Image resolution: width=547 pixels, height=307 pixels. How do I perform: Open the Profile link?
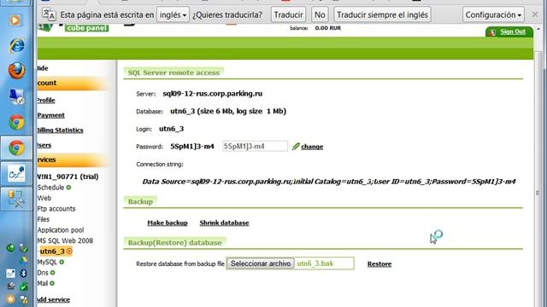[46, 101]
